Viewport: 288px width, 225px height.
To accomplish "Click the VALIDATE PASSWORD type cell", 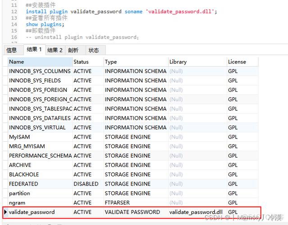I will [x=136, y=212].
